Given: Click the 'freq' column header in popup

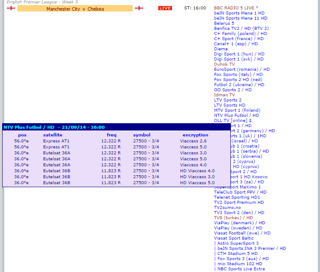Looking at the screenshot, I should point(111,135).
